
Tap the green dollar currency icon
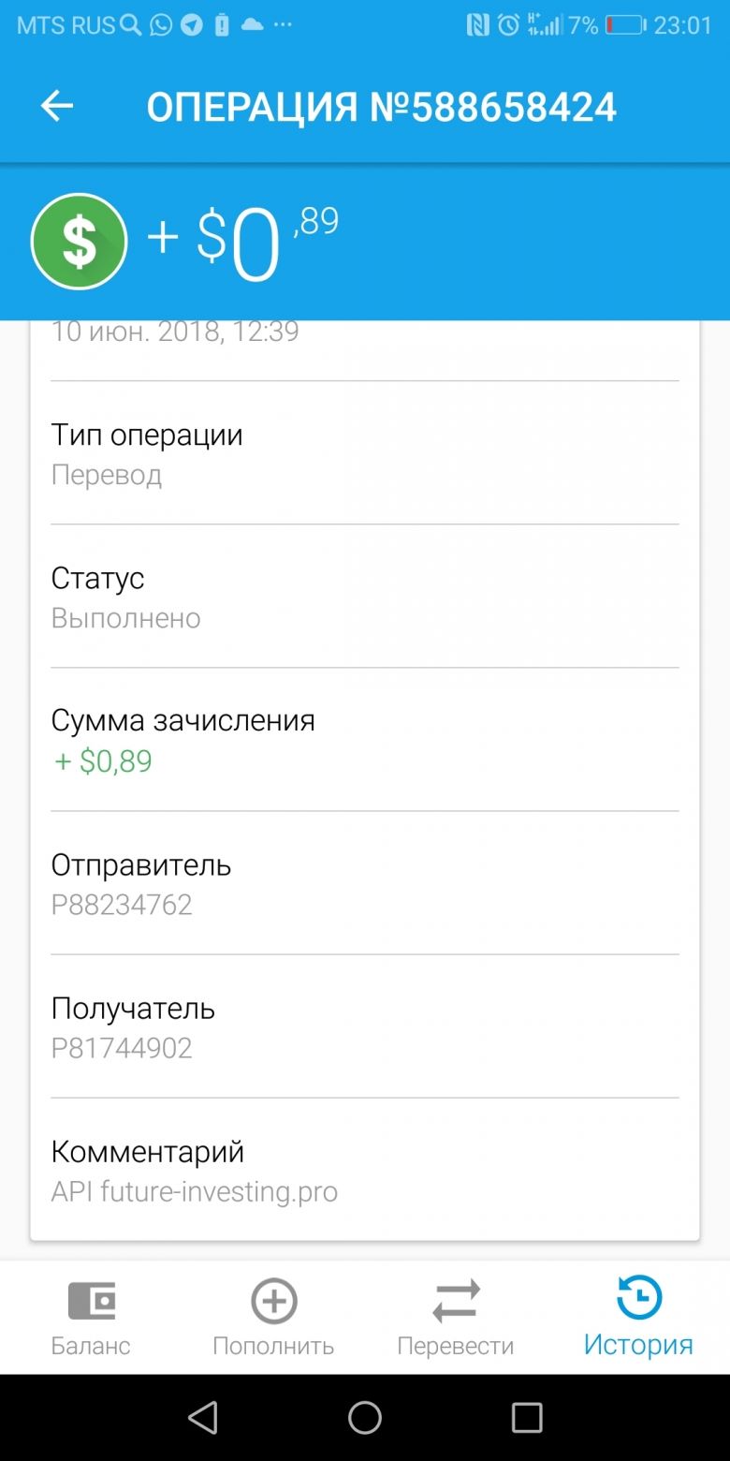pyautogui.click(x=80, y=241)
